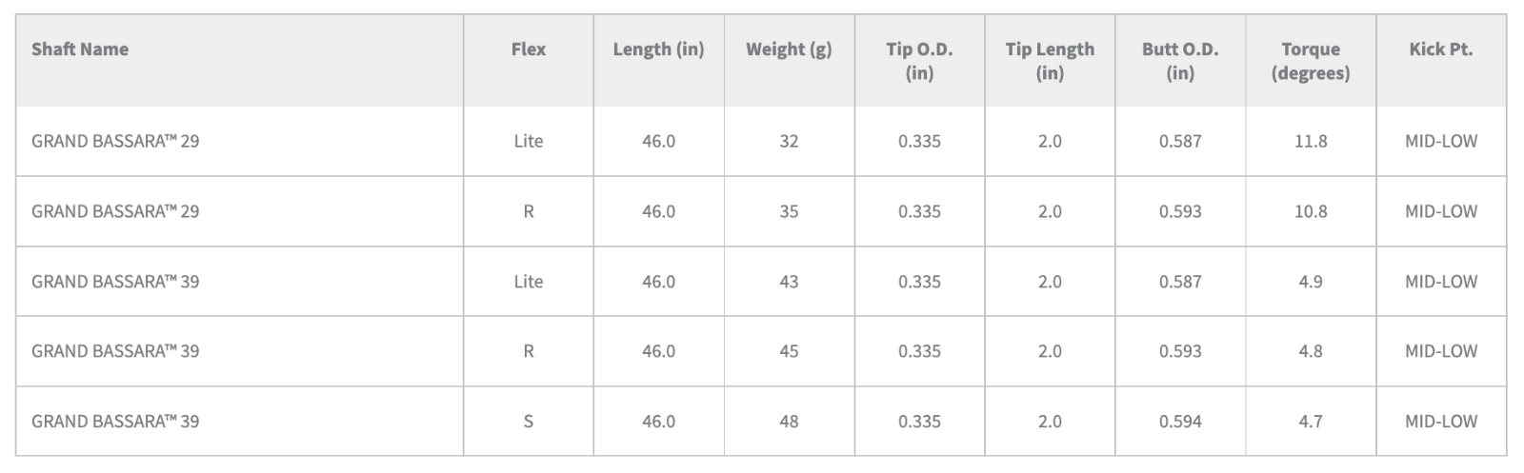Click the Tip Length (in) header
Viewport: 1524px width, 473px height.
1050,61
